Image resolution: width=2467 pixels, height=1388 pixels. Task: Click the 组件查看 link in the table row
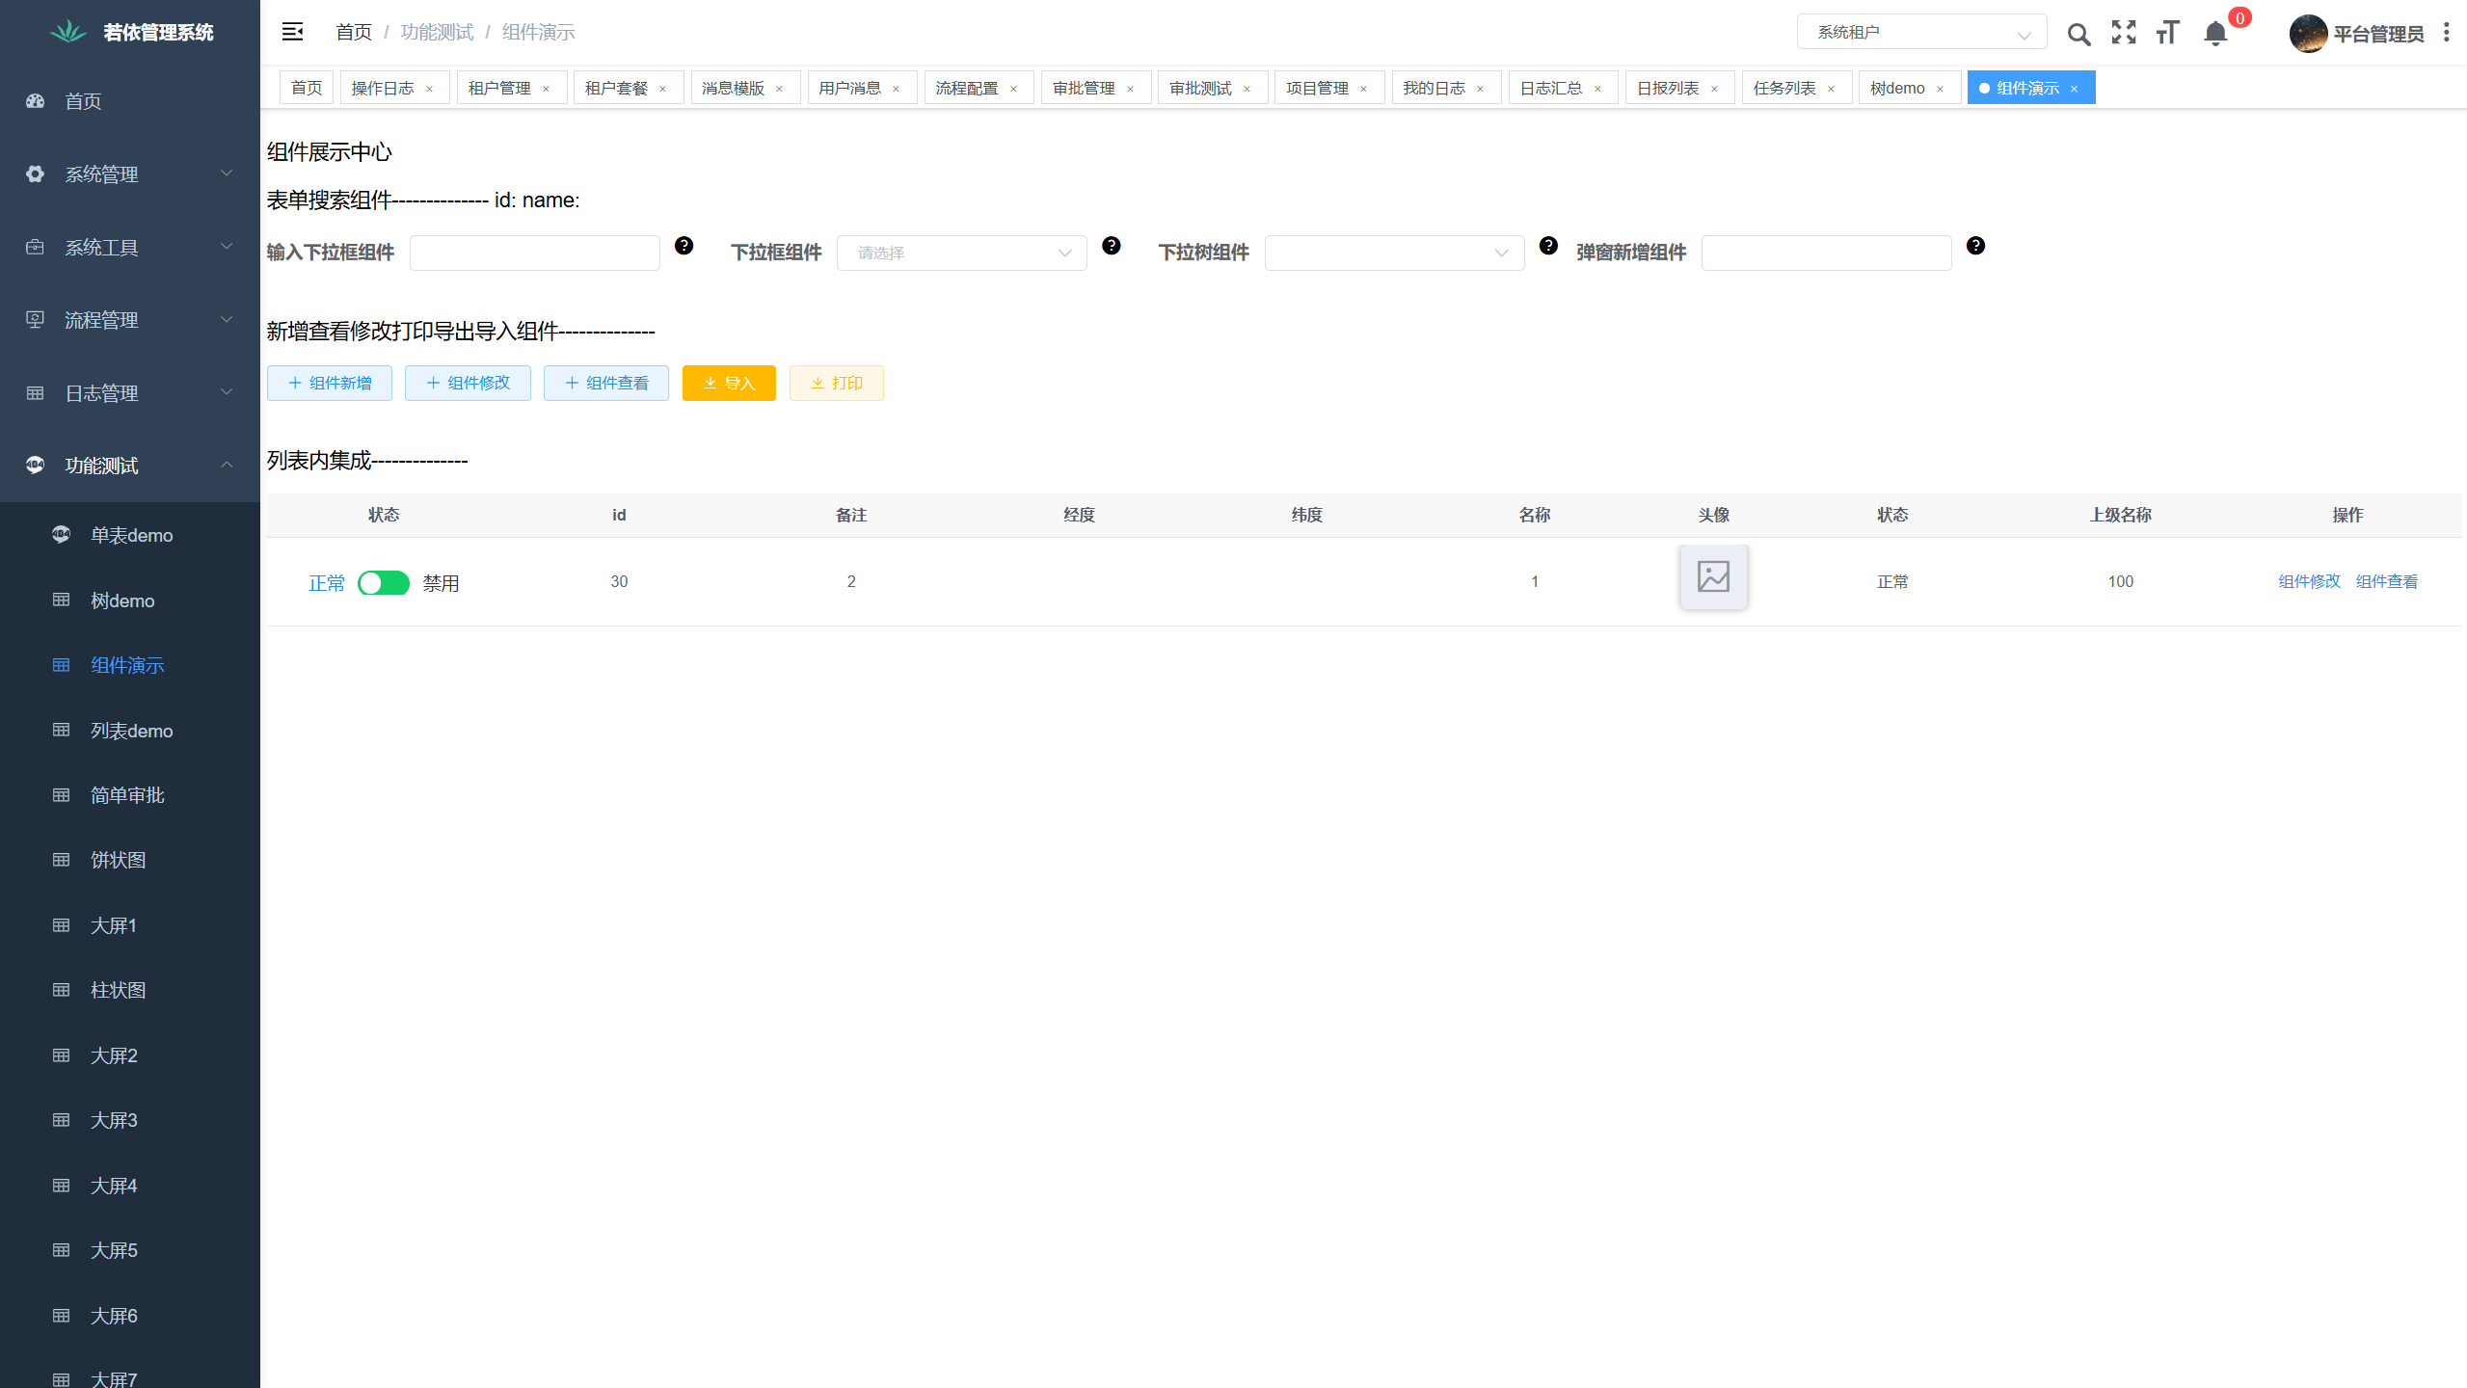[x=2386, y=581]
